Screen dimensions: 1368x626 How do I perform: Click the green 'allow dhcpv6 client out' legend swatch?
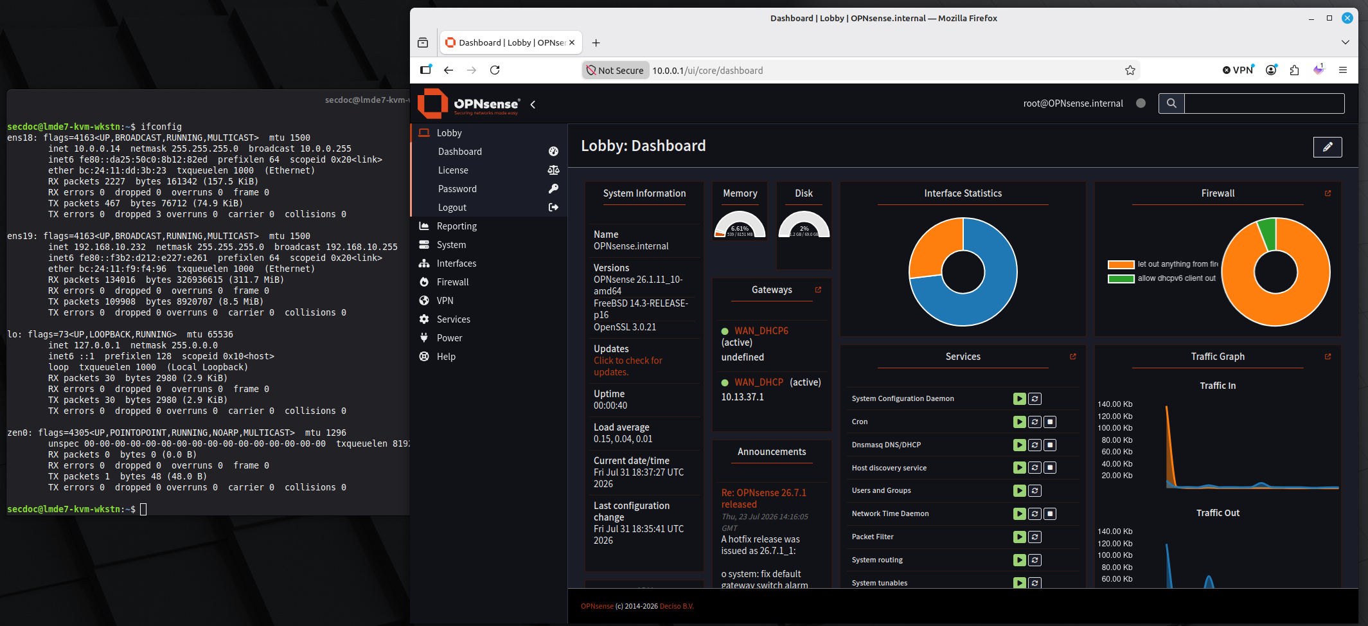point(1121,278)
